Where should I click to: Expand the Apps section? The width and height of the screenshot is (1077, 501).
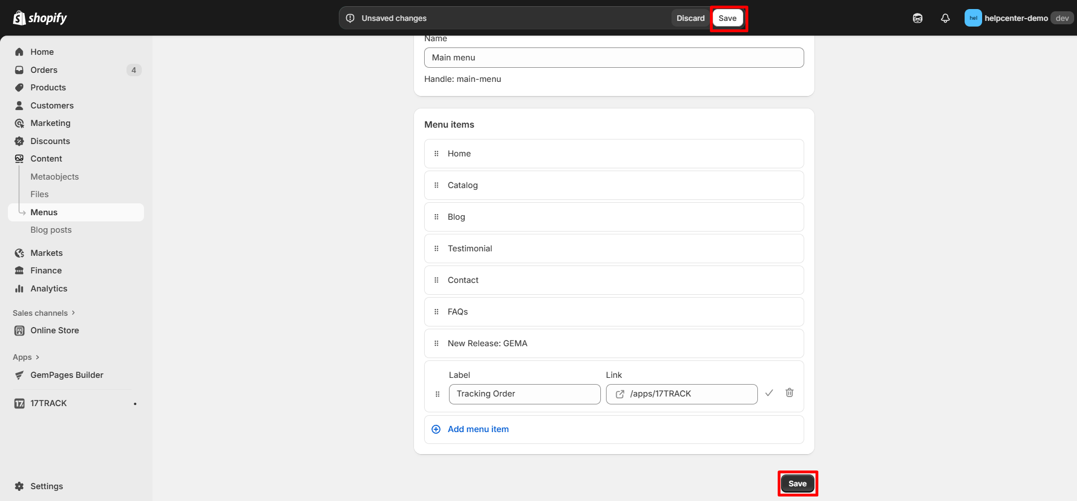[26, 357]
